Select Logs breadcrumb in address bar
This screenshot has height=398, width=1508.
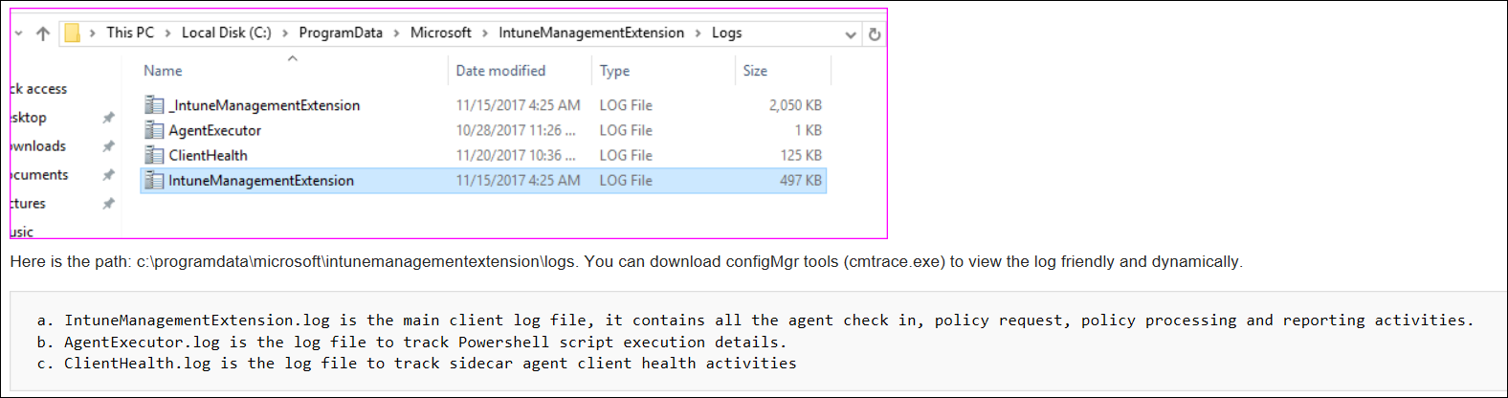727,33
